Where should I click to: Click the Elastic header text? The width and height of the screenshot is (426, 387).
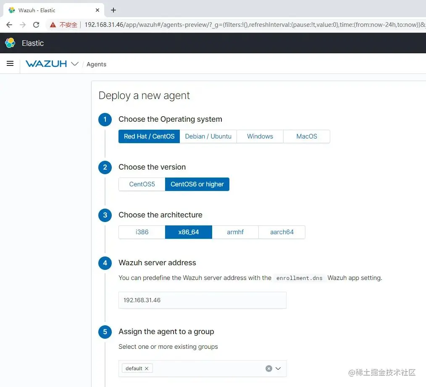point(33,43)
